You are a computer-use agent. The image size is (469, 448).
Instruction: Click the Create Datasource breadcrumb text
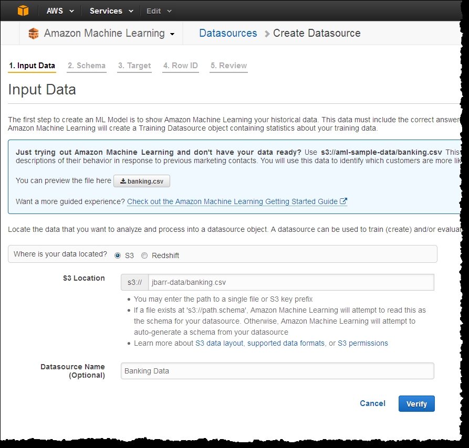point(317,33)
